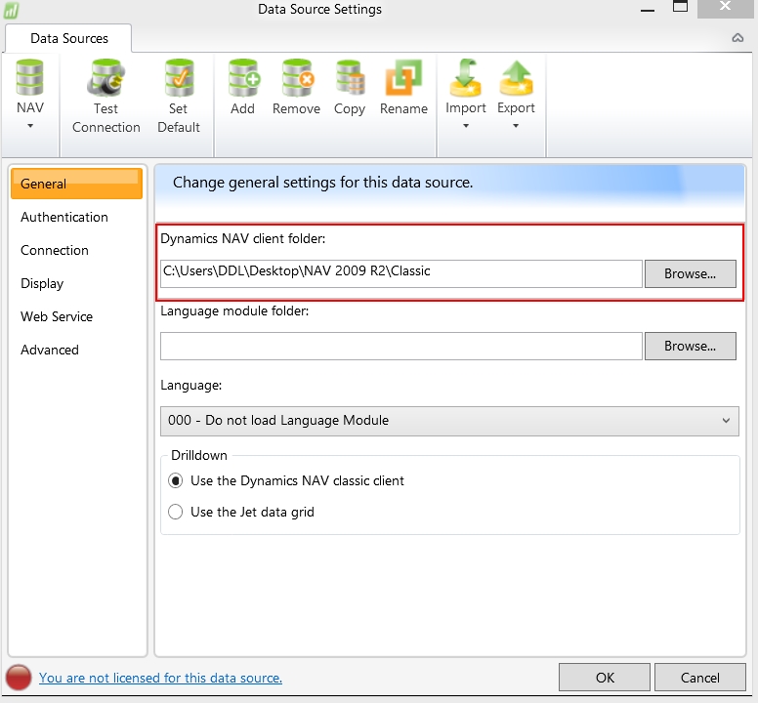Screen dimensions: 758x703
Task: Expand the Export dropdown arrow
Action: 516,126
